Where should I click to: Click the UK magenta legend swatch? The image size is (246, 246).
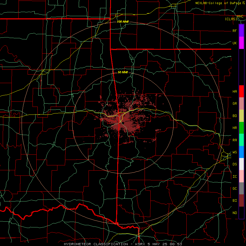pyautogui.click(x=241, y=43)
